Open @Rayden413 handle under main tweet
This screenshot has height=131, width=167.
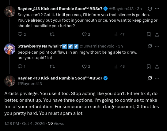click(x=30, y=84)
